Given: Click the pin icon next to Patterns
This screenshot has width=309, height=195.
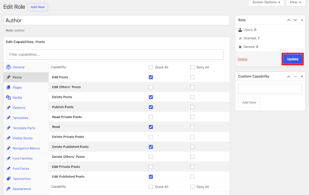Looking at the screenshot, I should coord(9,108).
